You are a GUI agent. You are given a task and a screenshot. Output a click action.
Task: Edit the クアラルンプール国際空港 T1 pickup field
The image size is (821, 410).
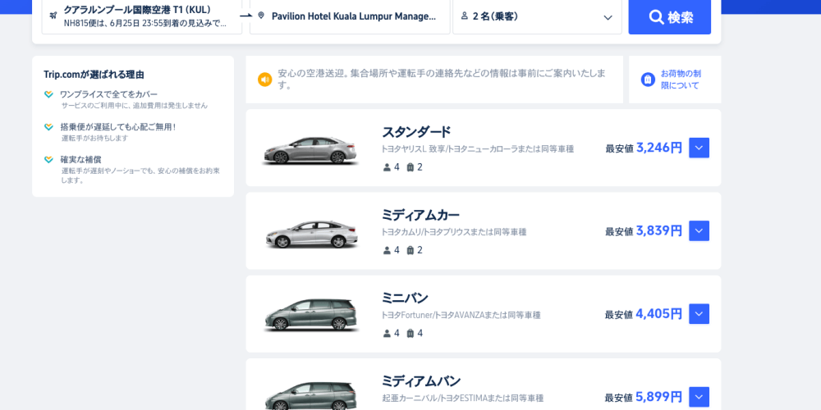click(x=142, y=16)
